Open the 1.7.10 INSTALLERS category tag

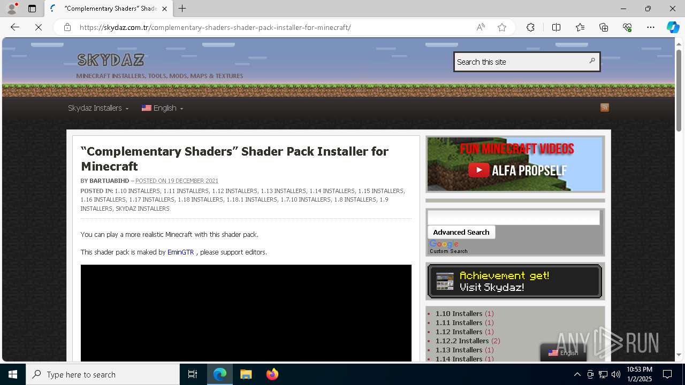(x=306, y=199)
